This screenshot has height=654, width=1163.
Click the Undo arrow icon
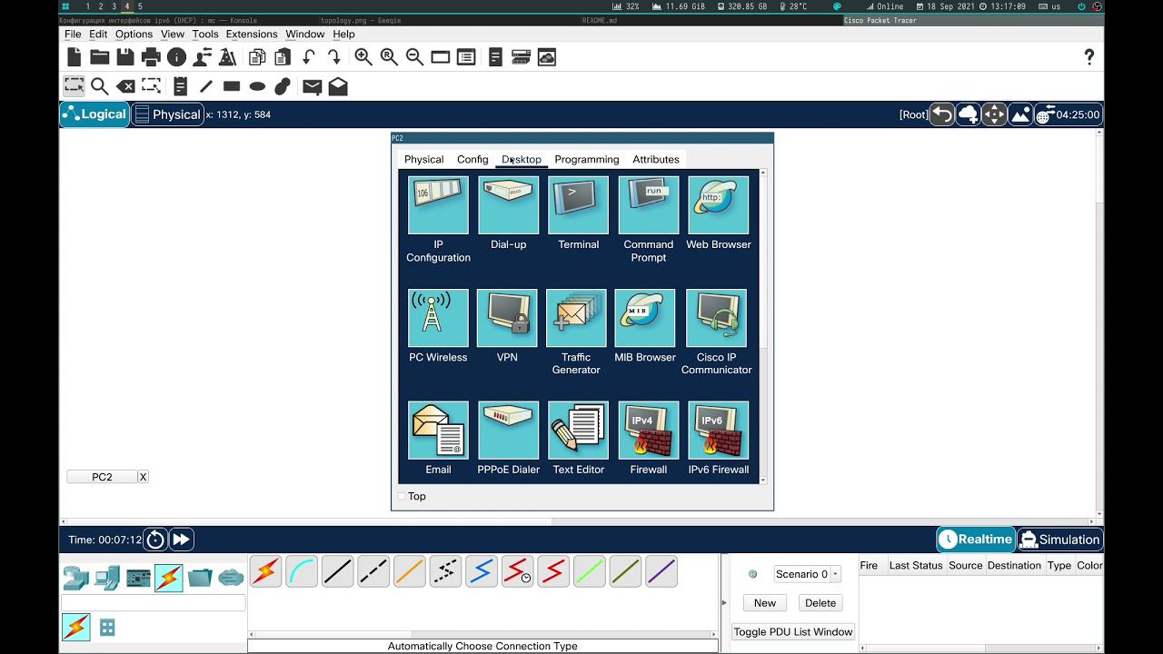point(309,57)
